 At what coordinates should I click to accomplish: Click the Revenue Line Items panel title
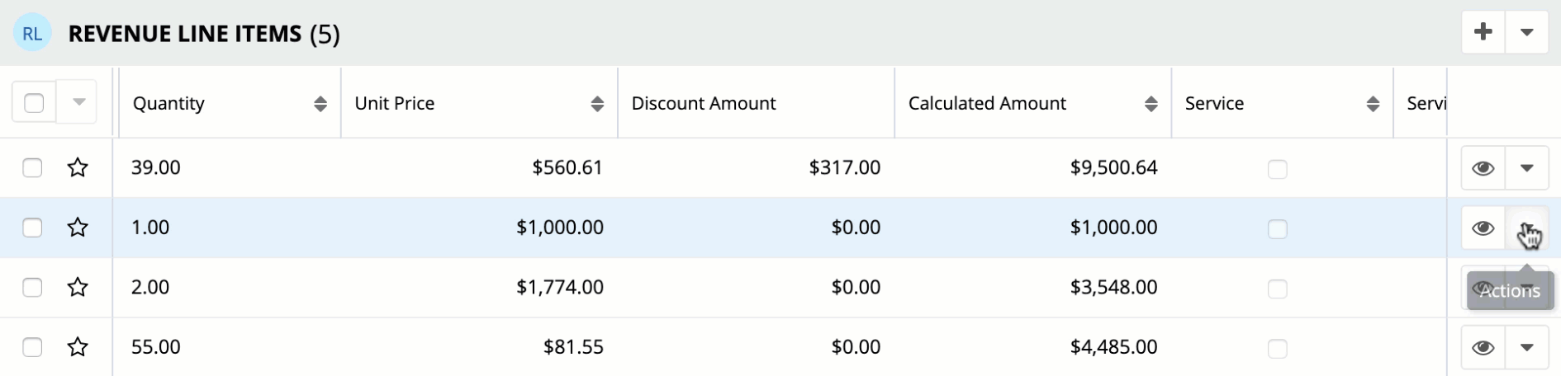click(x=185, y=34)
